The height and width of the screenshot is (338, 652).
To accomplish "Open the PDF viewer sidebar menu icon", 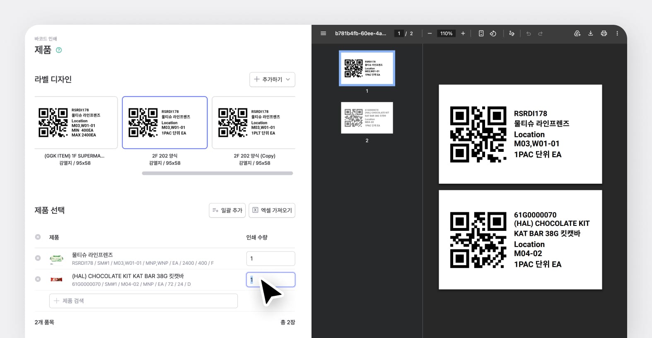I will [x=324, y=34].
